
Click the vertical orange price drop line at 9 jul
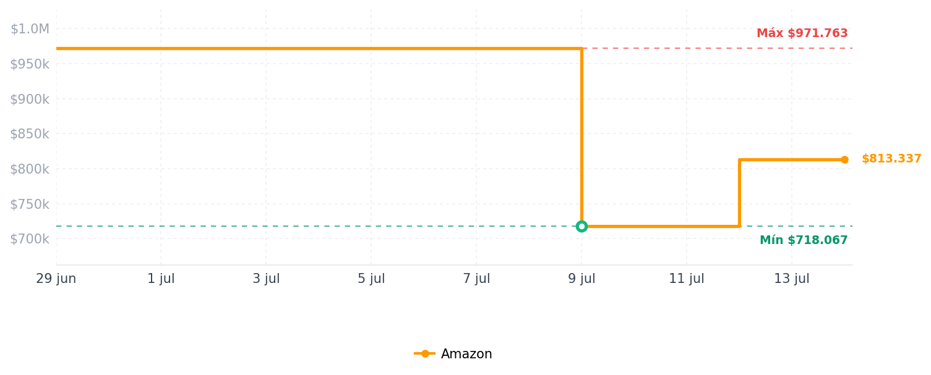581,137
